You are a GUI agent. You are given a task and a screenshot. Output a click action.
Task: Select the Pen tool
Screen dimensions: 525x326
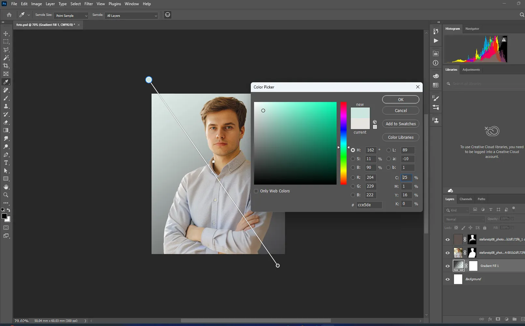(6, 155)
